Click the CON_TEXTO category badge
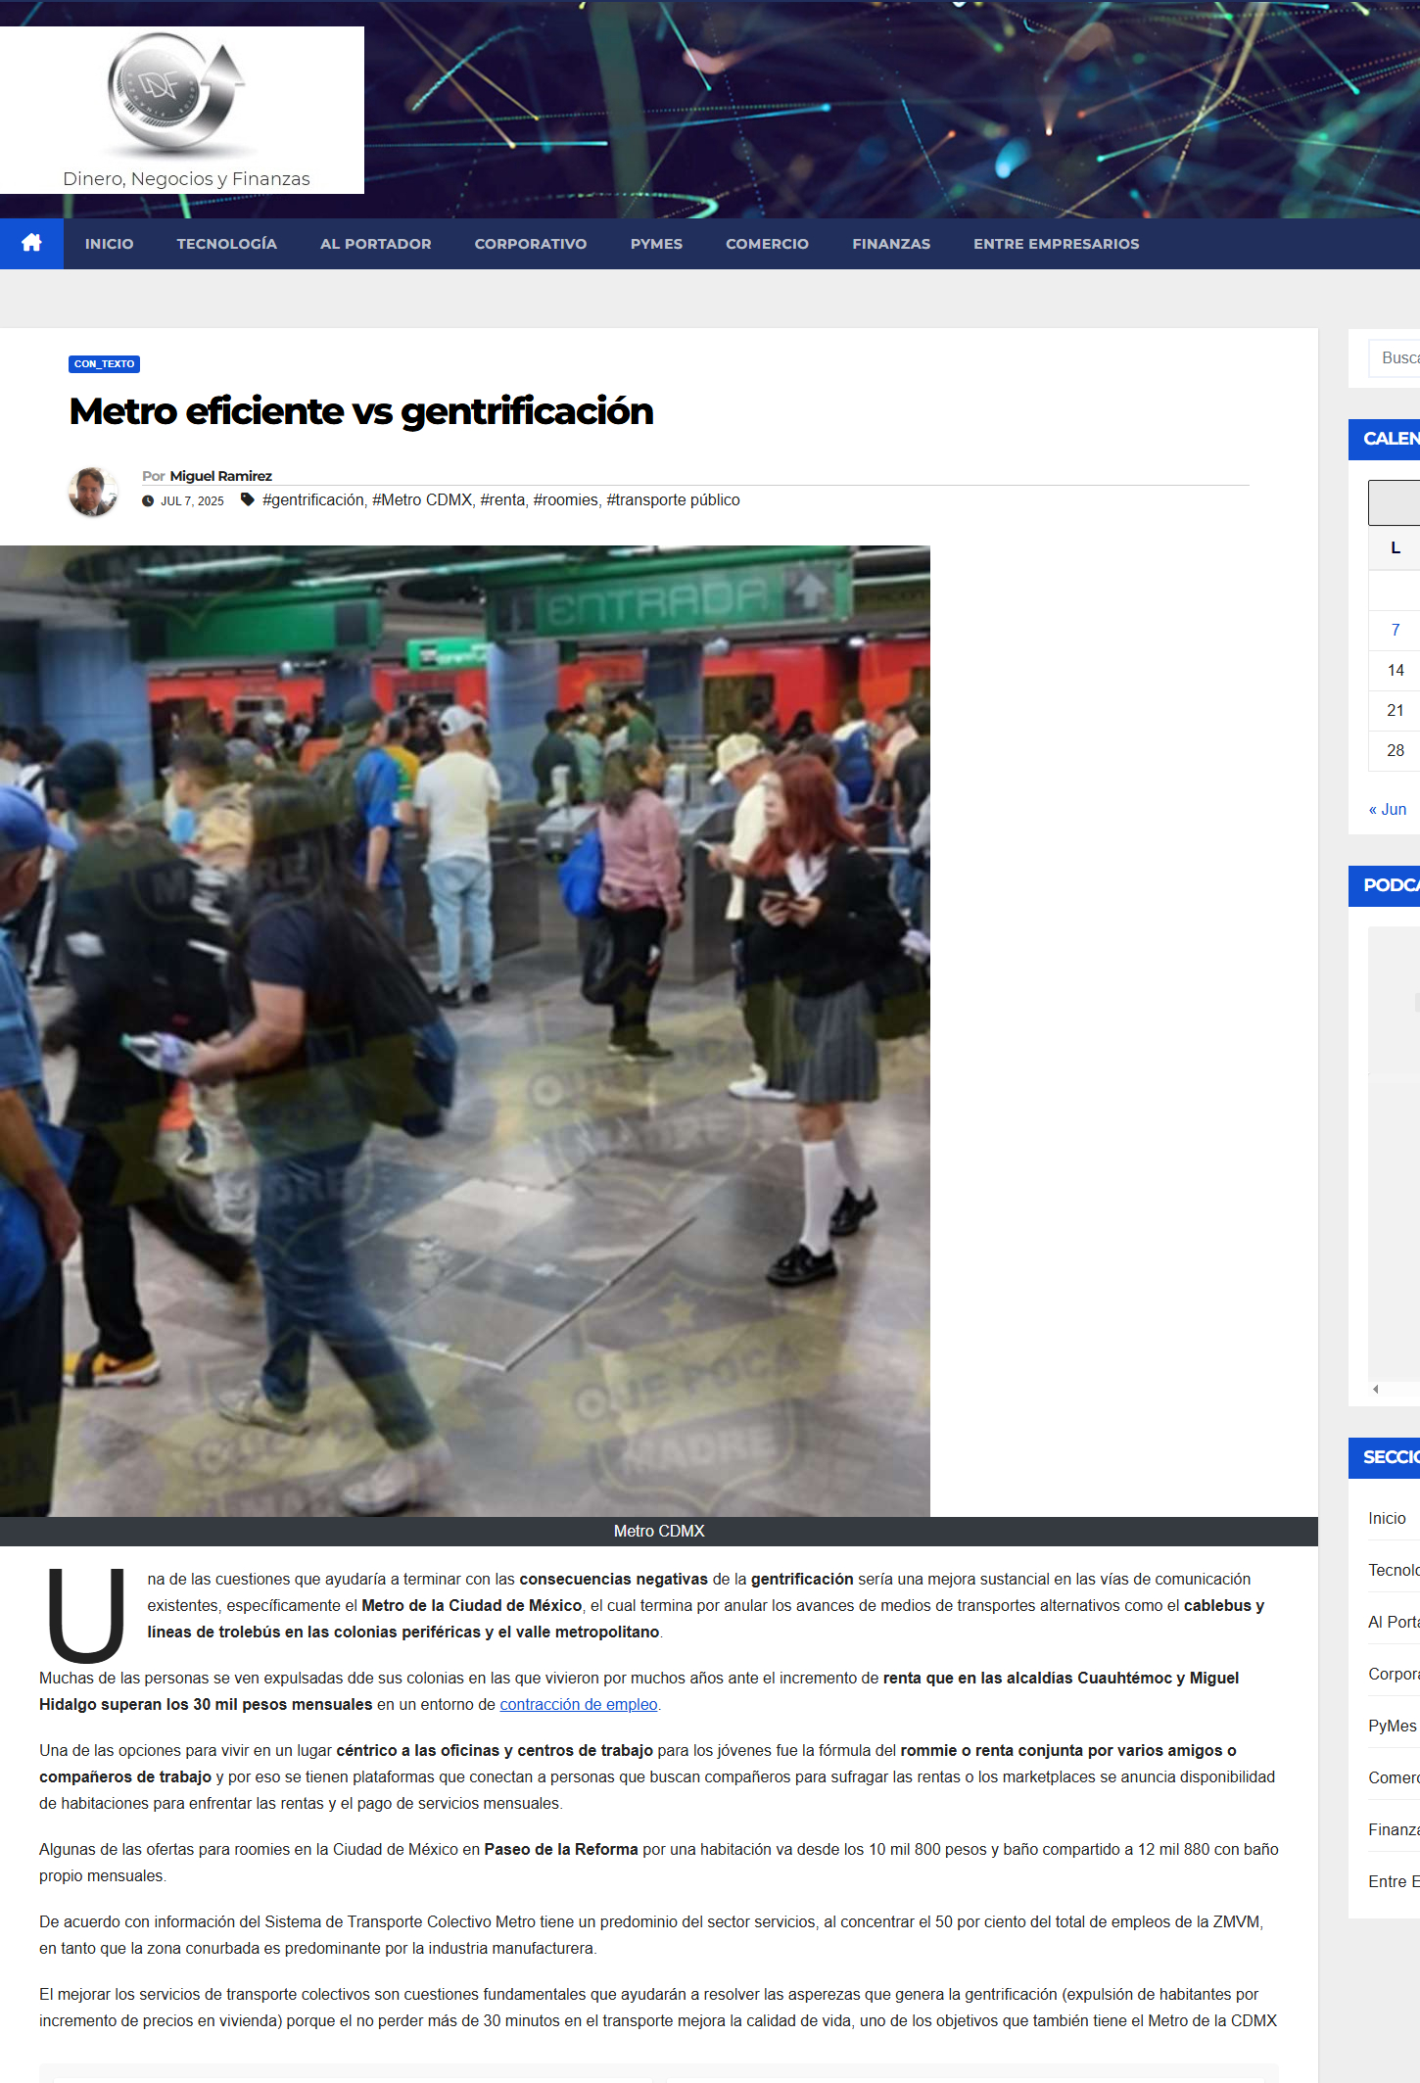1420x2083 pixels. click(x=104, y=364)
